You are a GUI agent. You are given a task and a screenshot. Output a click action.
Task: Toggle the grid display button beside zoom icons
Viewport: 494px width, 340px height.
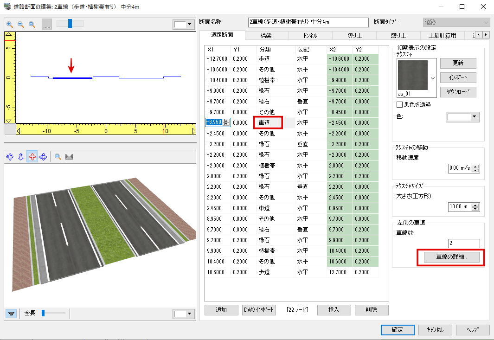pyautogui.click(x=47, y=25)
